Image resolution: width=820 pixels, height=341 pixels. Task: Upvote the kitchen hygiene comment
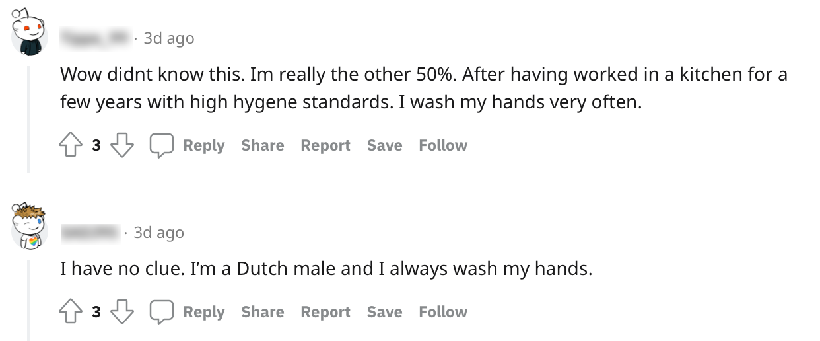tap(70, 146)
